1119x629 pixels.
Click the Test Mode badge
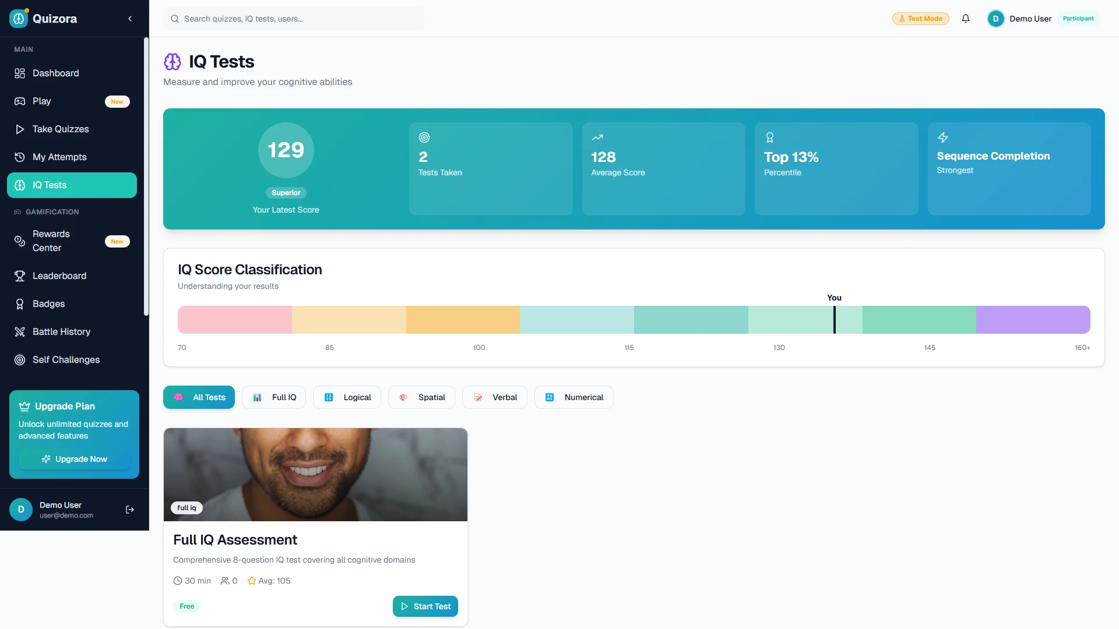pos(921,19)
